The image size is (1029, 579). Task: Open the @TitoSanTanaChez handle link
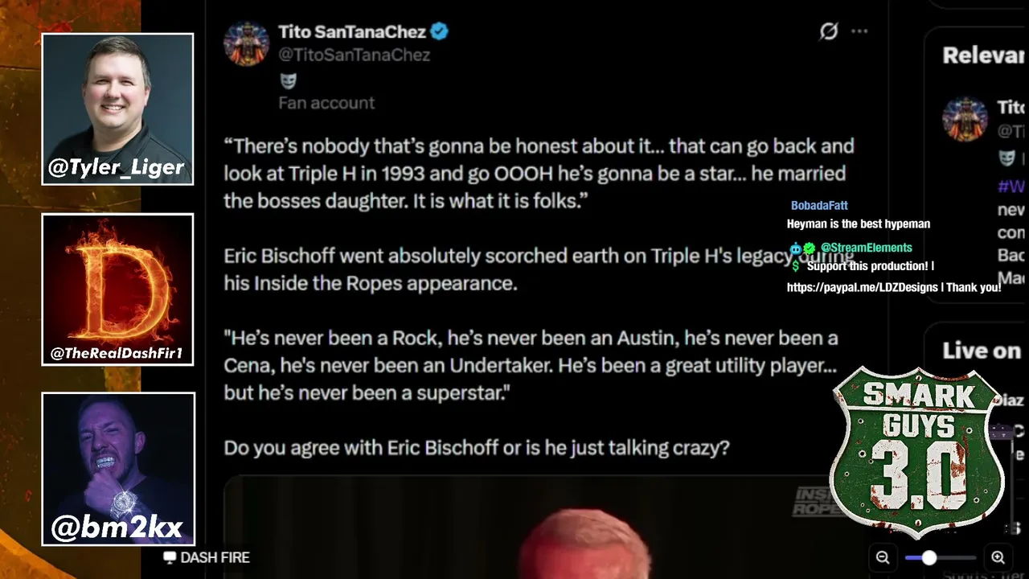tap(355, 55)
